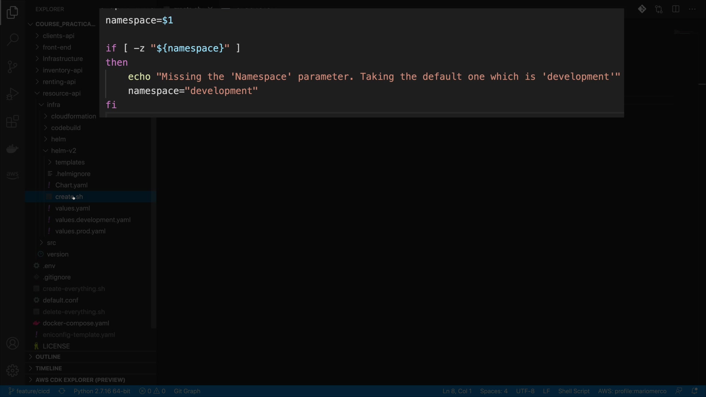
Task: Open the Run and Debug view
Action: pyautogui.click(x=13, y=94)
